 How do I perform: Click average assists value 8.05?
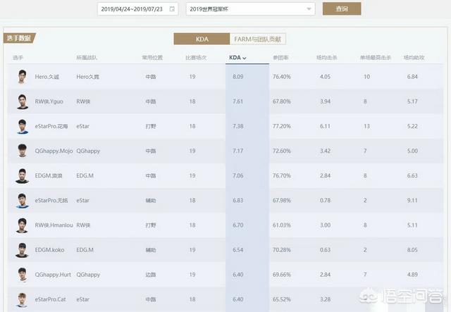pyautogui.click(x=412, y=250)
